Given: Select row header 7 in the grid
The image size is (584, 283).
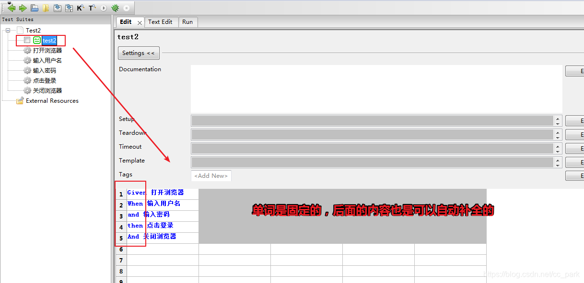Looking at the screenshot, I should tap(121, 260).
